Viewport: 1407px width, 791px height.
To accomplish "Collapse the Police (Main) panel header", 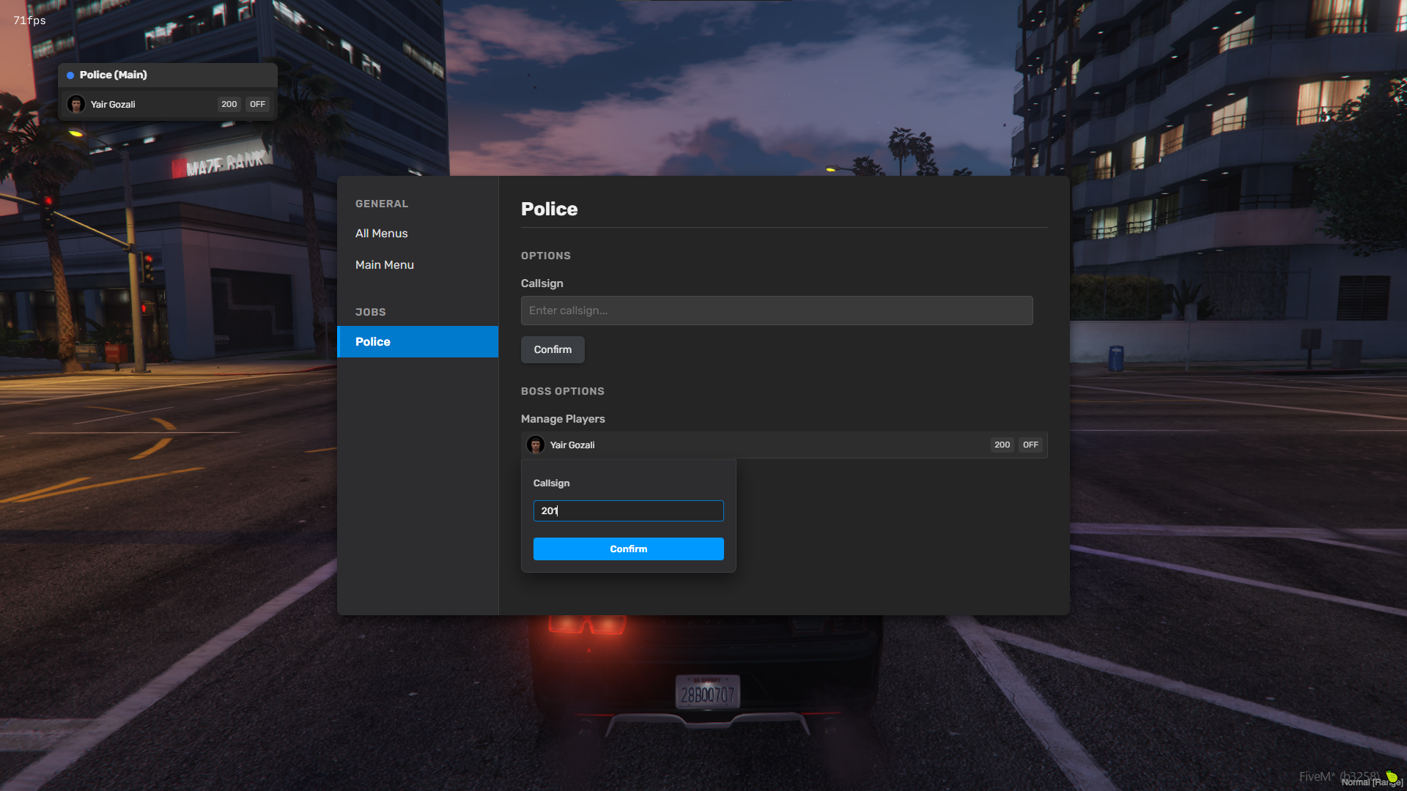I will pyautogui.click(x=168, y=75).
